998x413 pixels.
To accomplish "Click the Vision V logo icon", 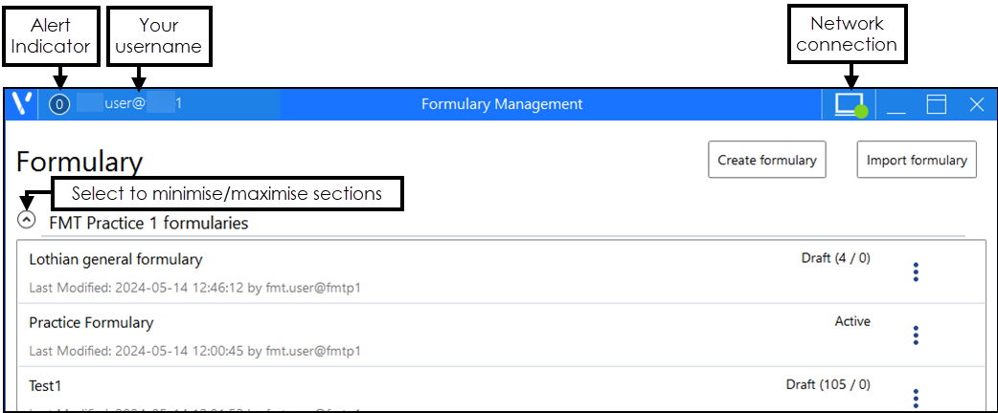I will pyautogui.click(x=21, y=104).
